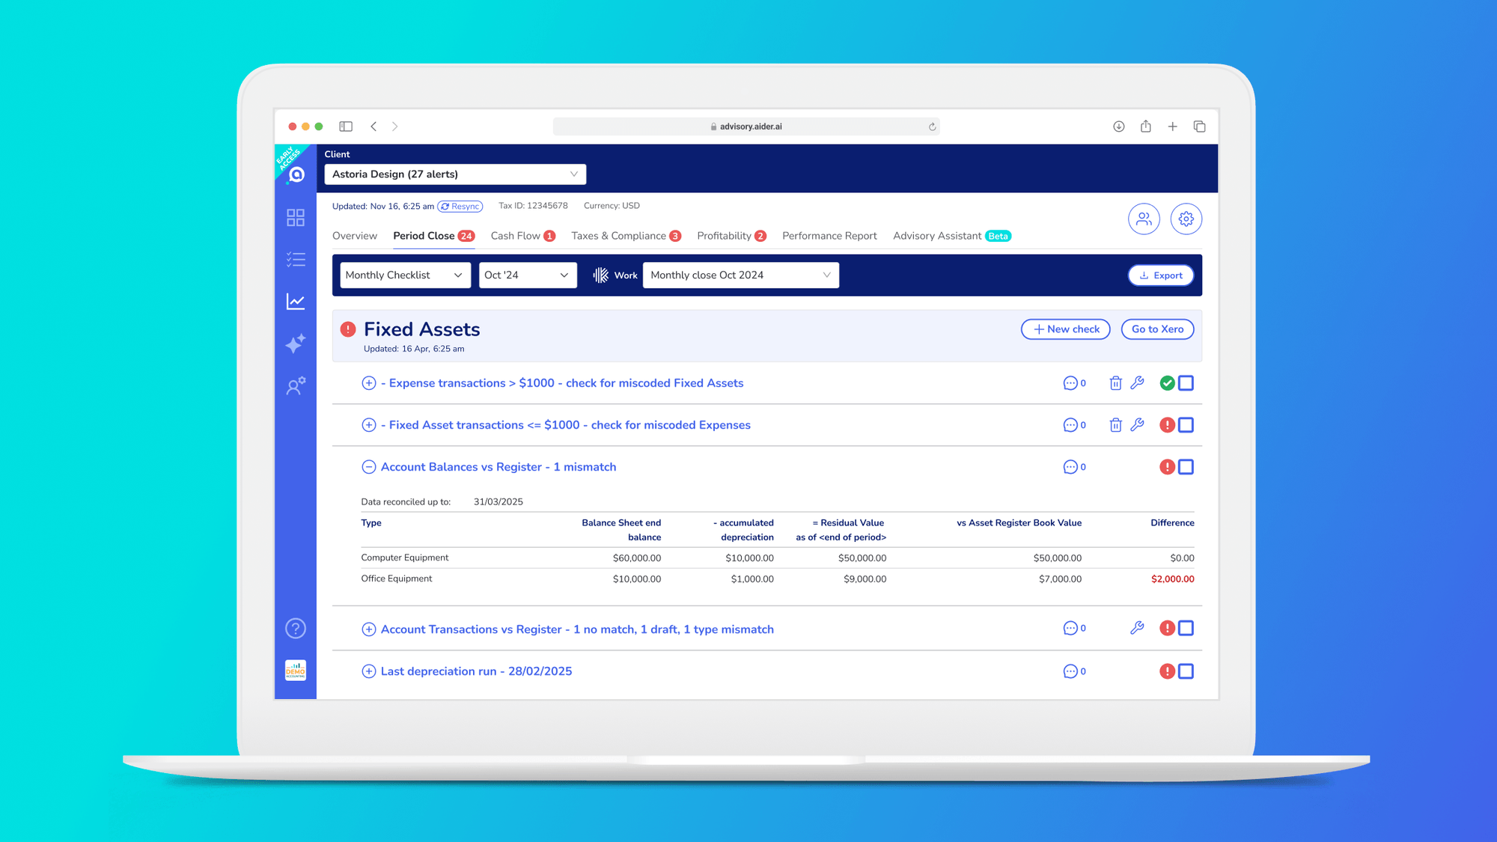
Task: Open the settings gear button at top right
Action: pos(1186,219)
